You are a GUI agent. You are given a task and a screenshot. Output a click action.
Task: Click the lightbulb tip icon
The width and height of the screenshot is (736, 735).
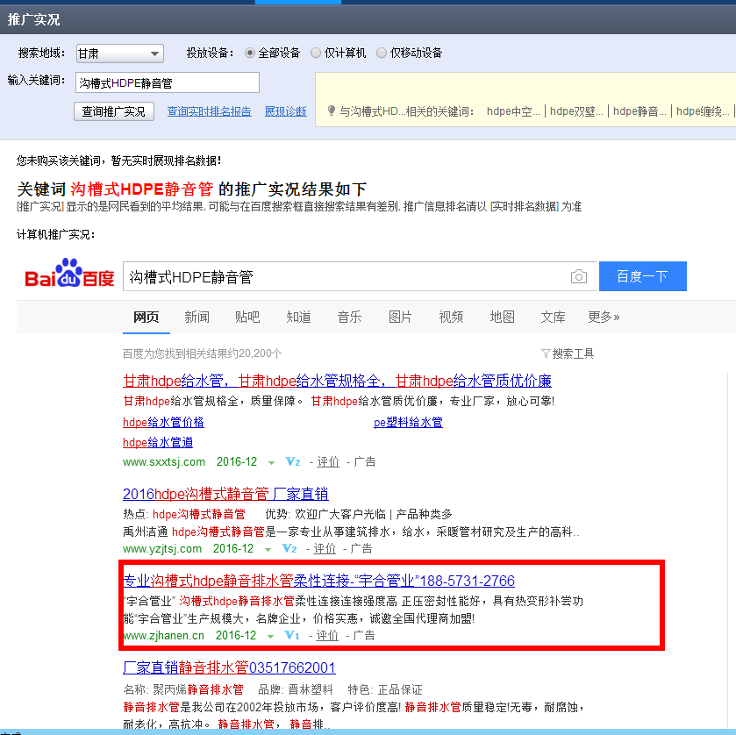point(332,111)
